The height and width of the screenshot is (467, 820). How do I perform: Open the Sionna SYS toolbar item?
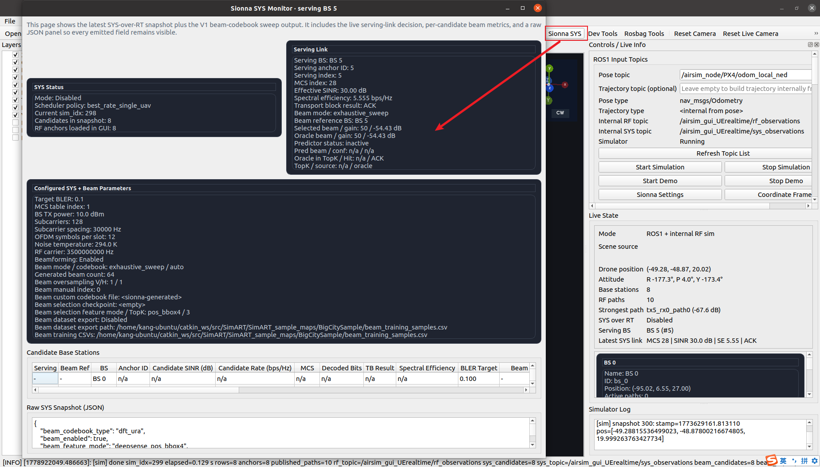point(565,34)
